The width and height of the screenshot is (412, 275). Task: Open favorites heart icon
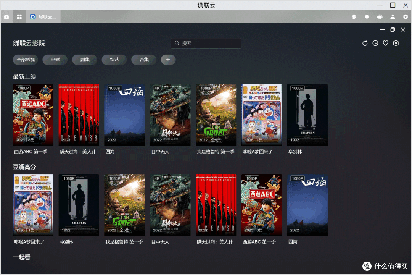(385, 43)
